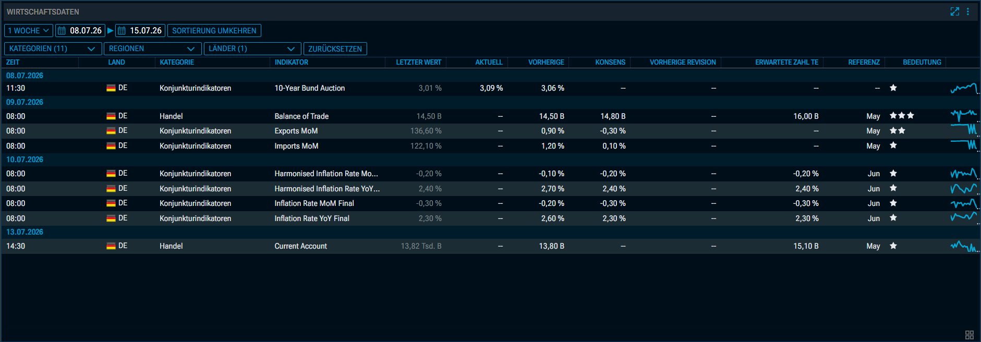The image size is (981, 342).
Task: Open the Exports MoM sparkline chart
Action: tap(964, 130)
